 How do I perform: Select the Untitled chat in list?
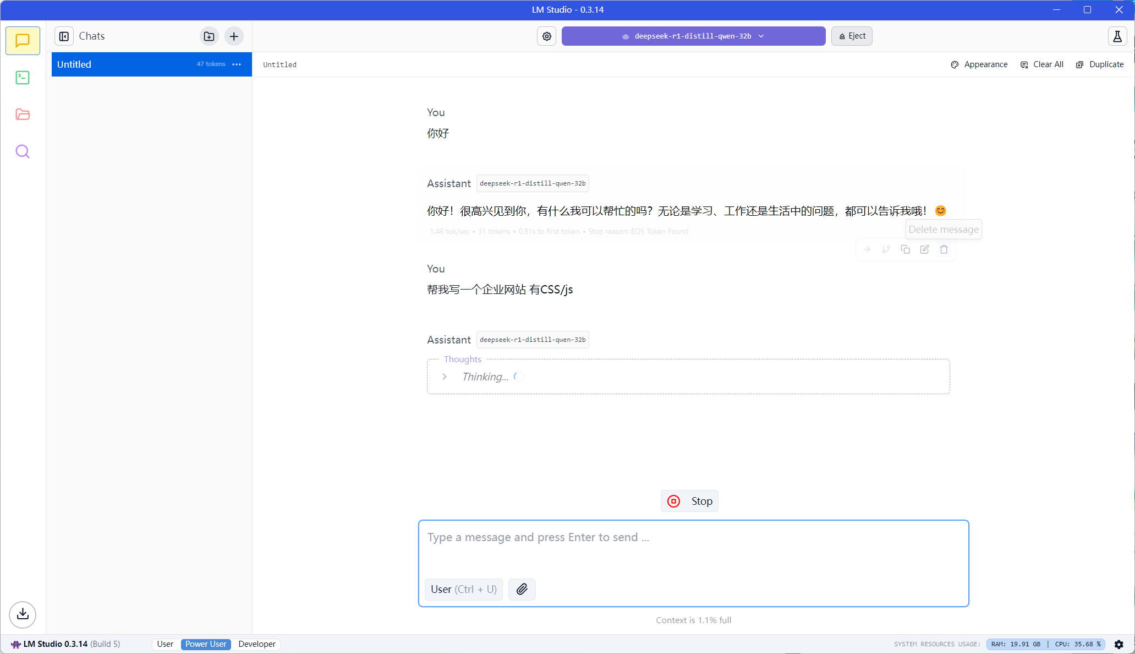pos(152,64)
